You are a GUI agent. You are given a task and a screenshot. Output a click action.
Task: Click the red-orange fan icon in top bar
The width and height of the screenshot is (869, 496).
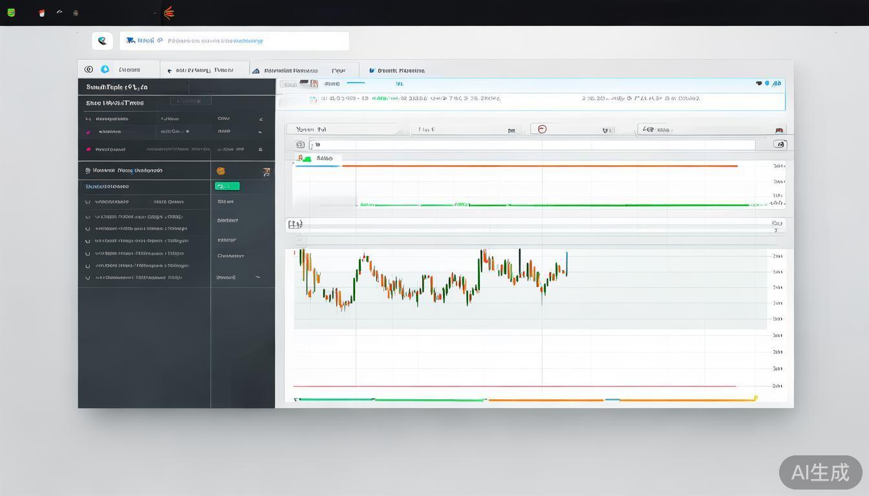[169, 12]
